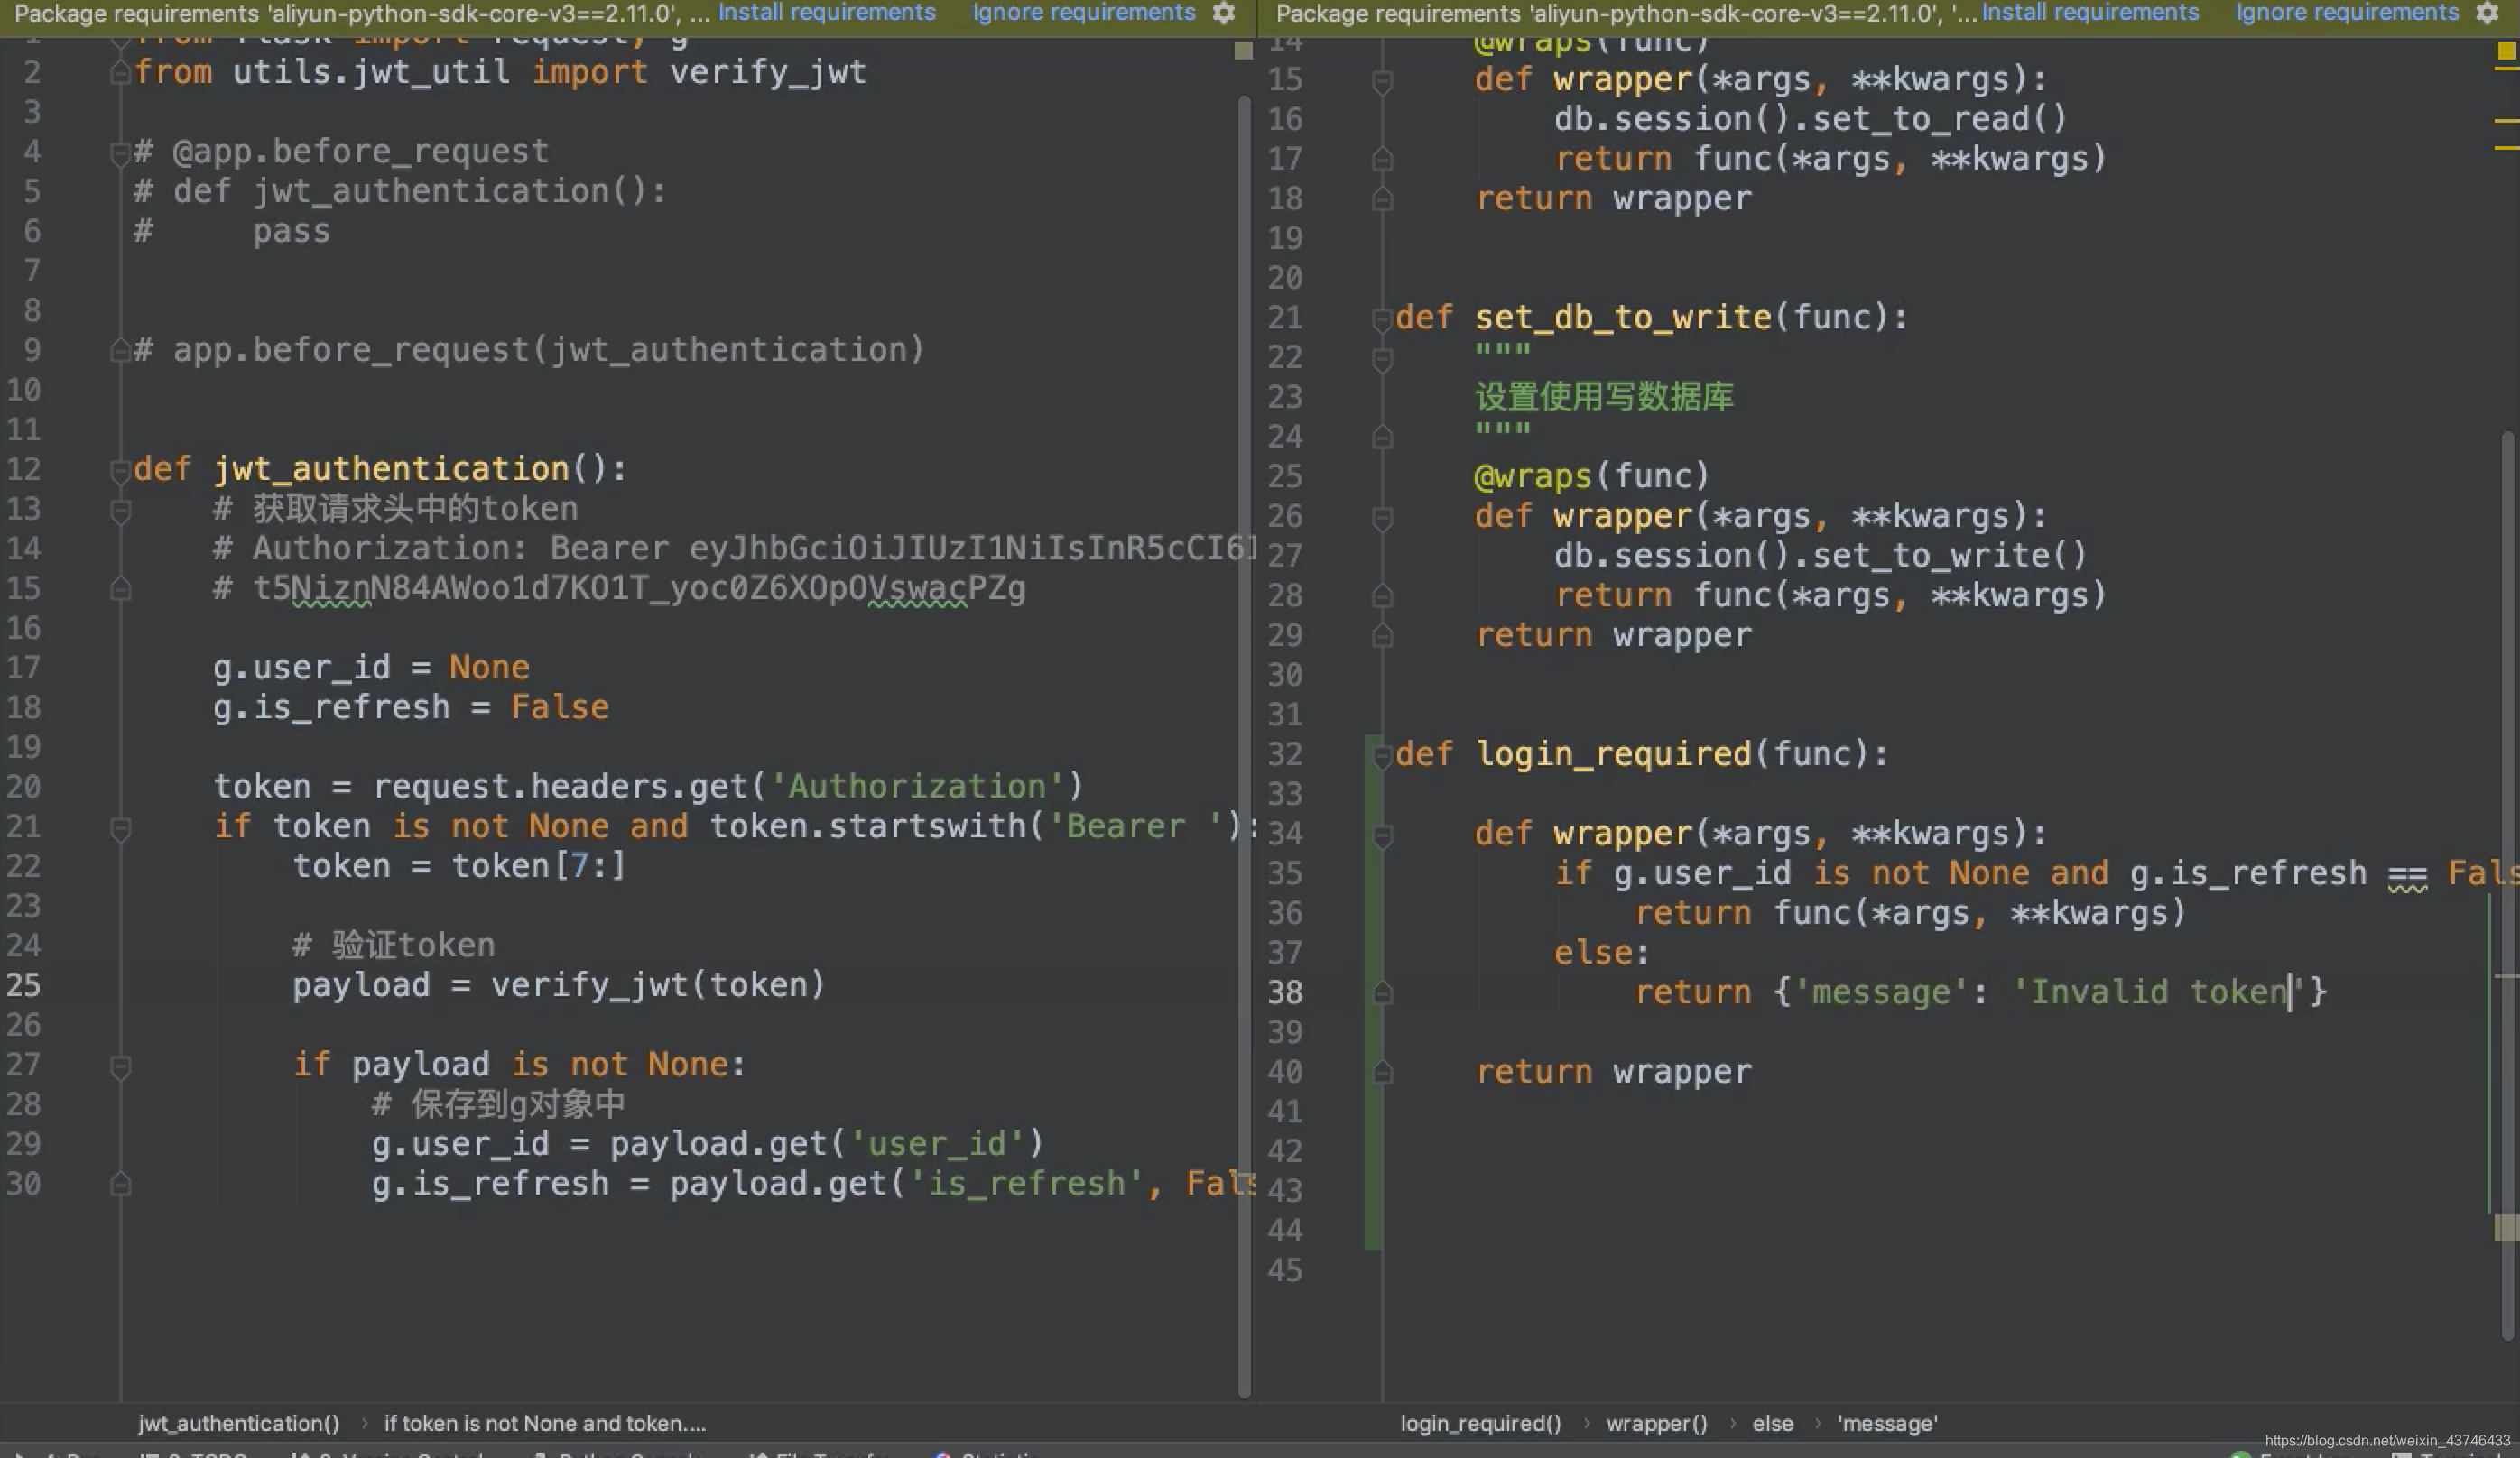Click verify_jwt(token) call on line 25

click(x=658, y=985)
